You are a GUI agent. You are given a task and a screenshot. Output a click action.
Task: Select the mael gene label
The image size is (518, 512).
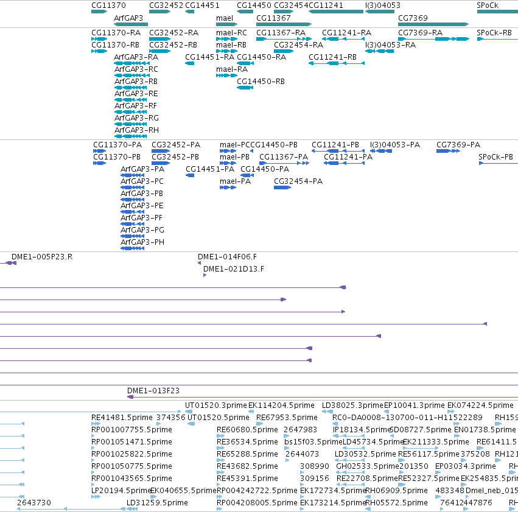click(225, 18)
